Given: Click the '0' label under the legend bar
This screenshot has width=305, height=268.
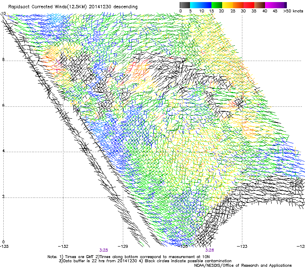Looking at the screenshot, I should tap(181, 11).
